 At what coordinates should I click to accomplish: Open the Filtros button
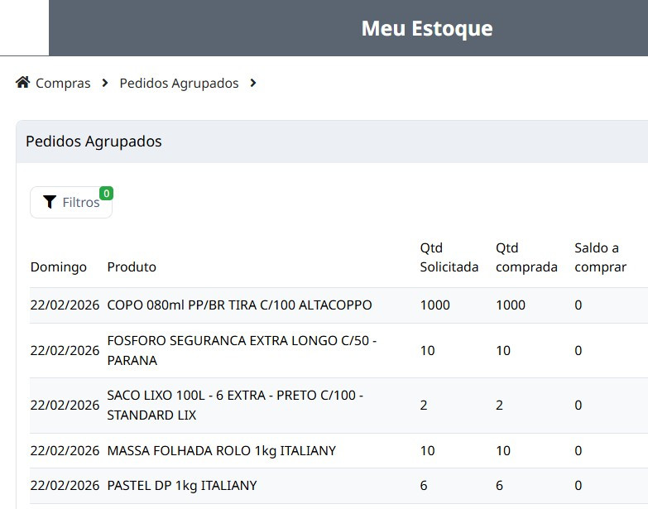pos(71,202)
